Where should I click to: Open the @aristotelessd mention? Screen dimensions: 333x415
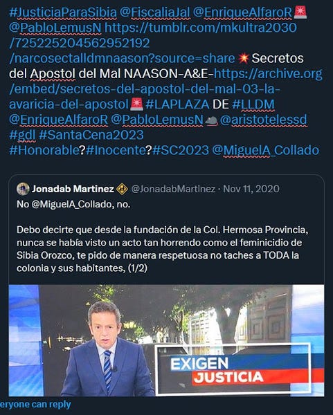point(264,120)
